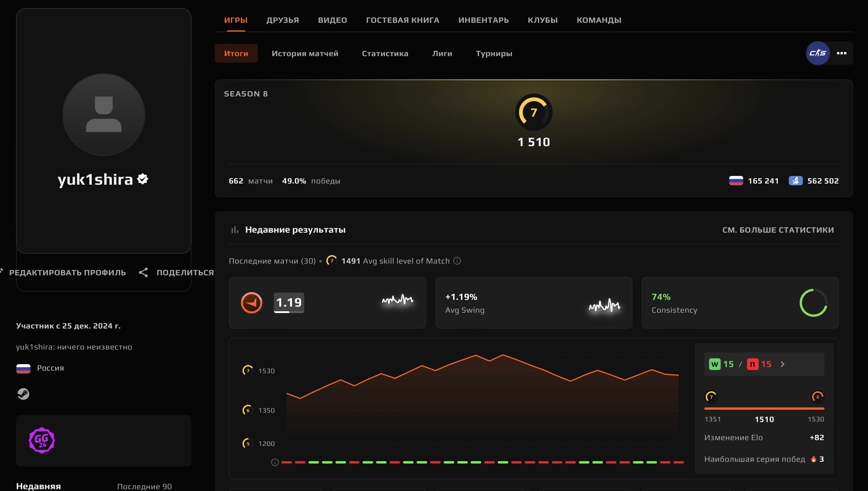Go to ГОСТЕВАЯ КНИГА tab
Image resolution: width=868 pixels, height=491 pixels.
click(403, 20)
